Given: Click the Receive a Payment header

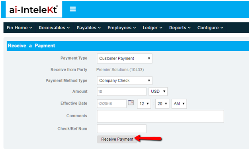Looking at the screenshot, I should [31, 46].
